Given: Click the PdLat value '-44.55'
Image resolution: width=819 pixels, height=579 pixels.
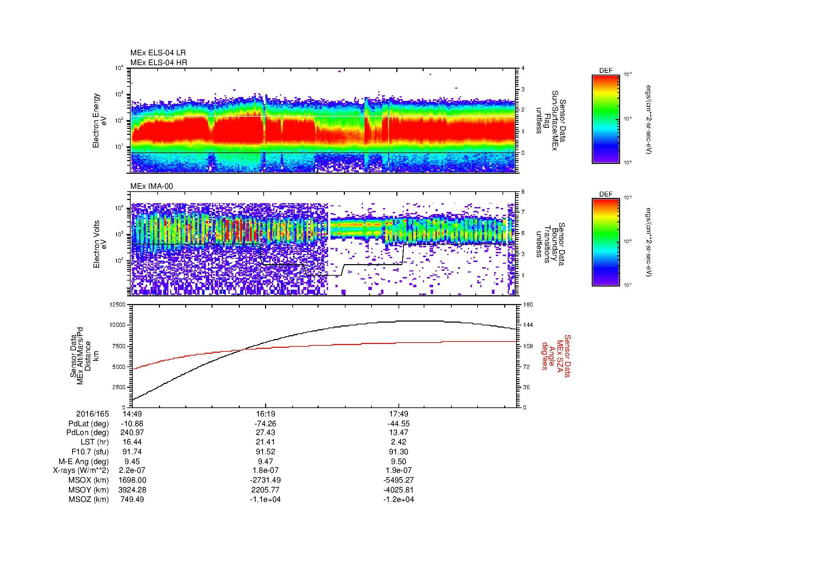Looking at the screenshot, I should 399,424.
